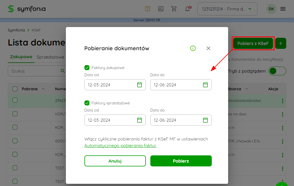Open calendar for purchase invoices Data do

click(205, 85)
